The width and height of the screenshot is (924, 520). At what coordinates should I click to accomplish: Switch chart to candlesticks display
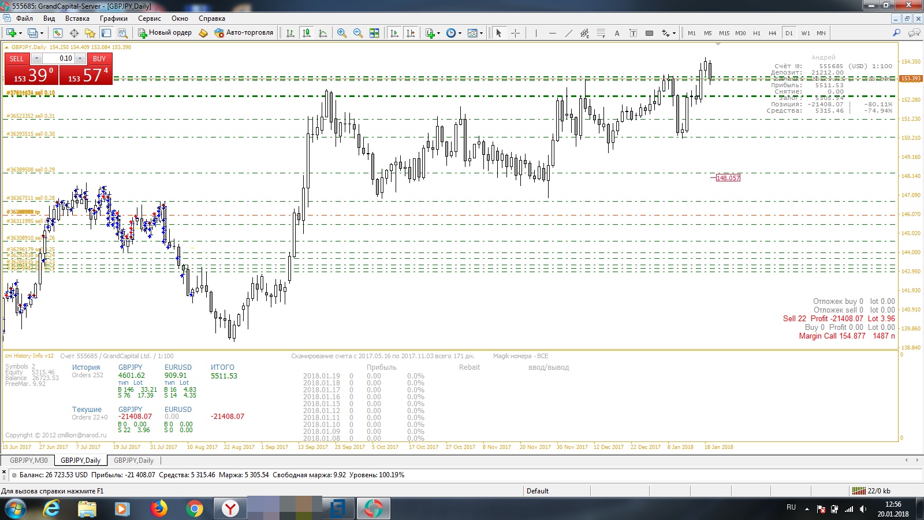(x=307, y=33)
